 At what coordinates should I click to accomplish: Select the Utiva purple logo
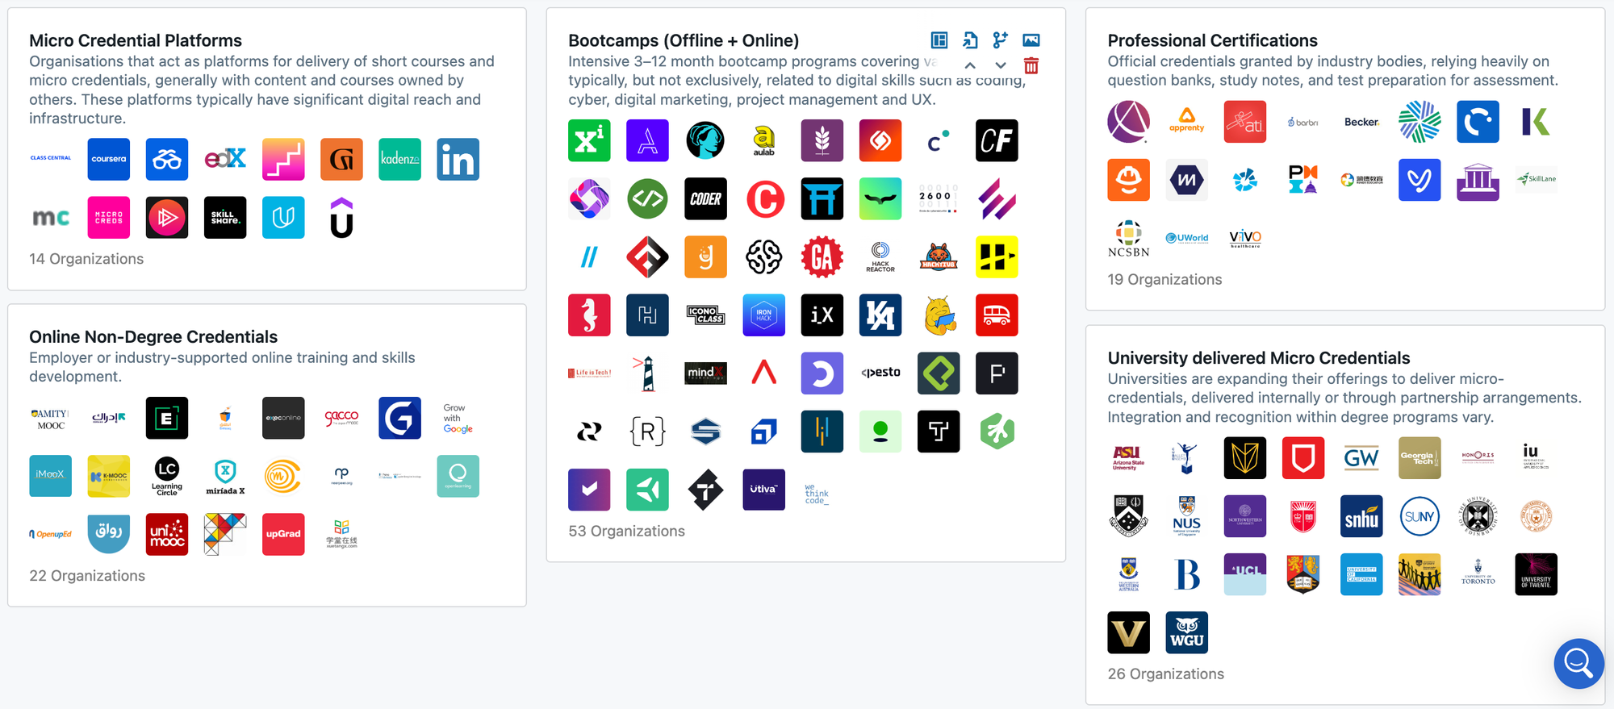[763, 490]
